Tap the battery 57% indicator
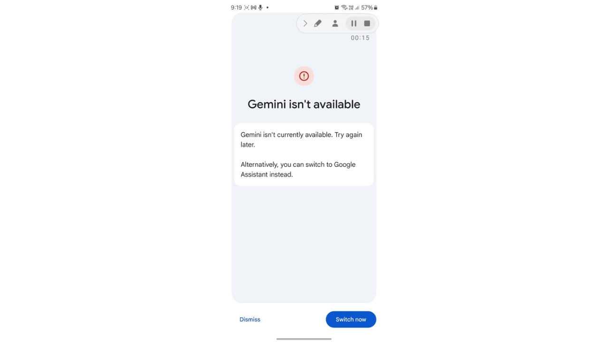 [x=369, y=8]
